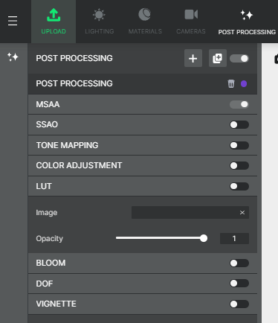The width and height of the screenshot is (278, 323).
Task: Open the Materials tab
Action: point(145,22)
